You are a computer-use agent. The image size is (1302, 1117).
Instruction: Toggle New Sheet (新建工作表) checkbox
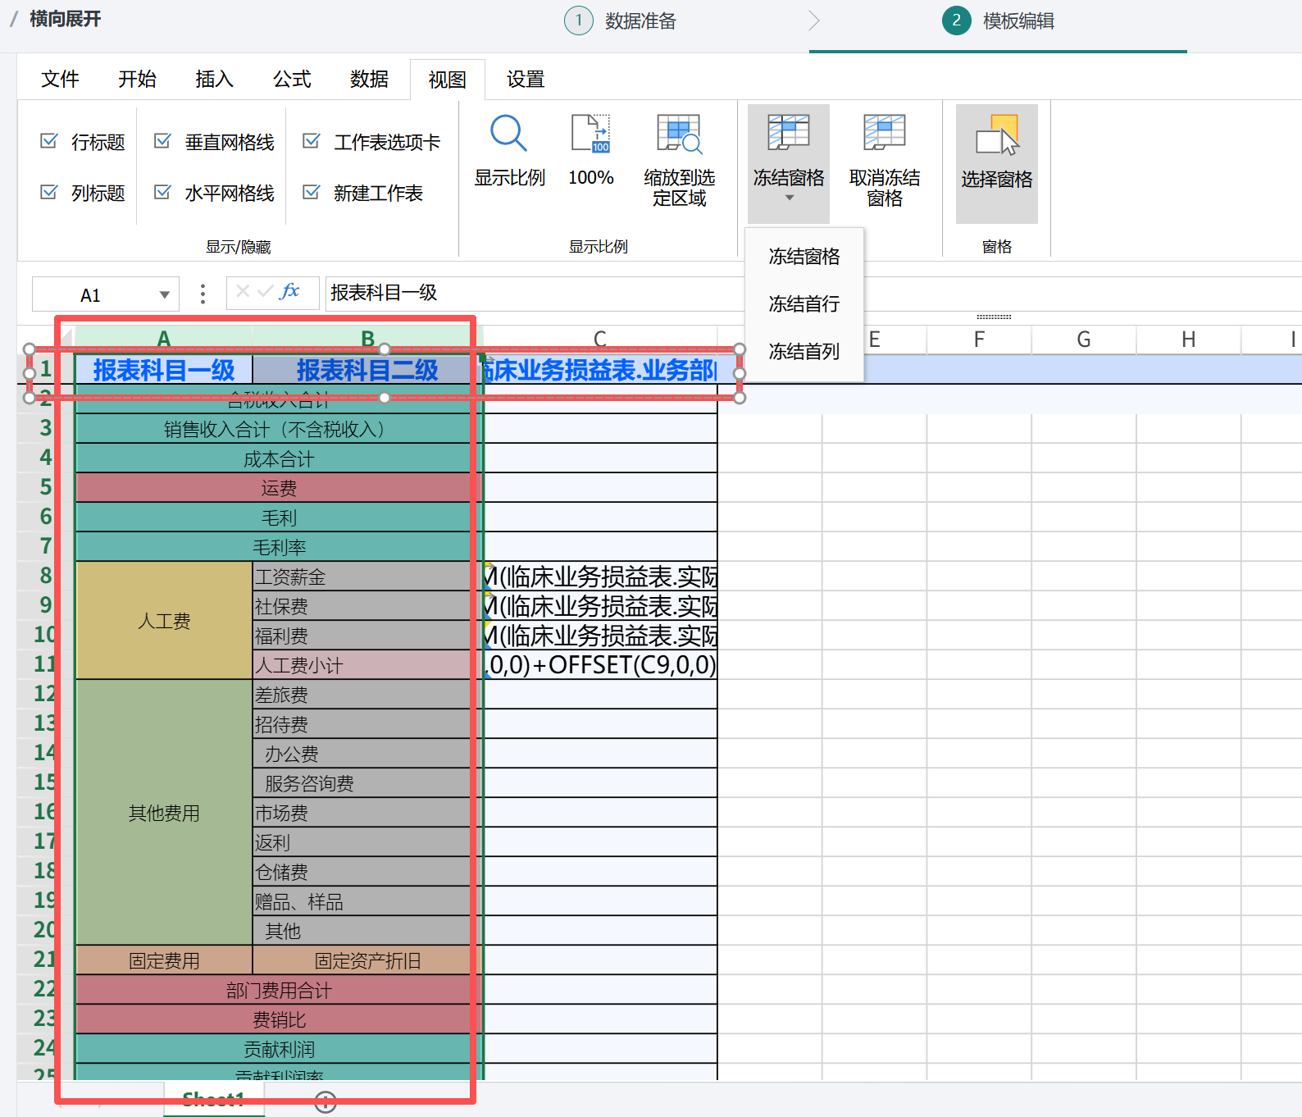(312, 192)
